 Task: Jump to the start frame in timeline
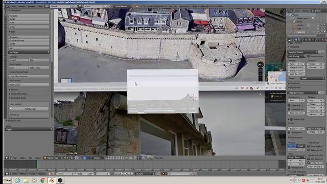(115, 174)
